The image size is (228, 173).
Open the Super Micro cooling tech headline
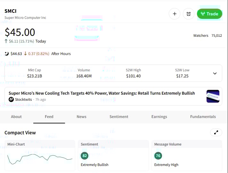[x=102, y=93]
